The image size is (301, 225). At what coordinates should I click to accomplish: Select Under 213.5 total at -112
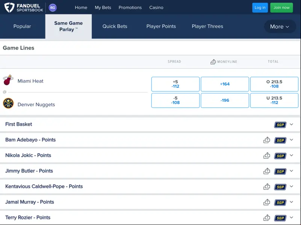tap(274, 100)
